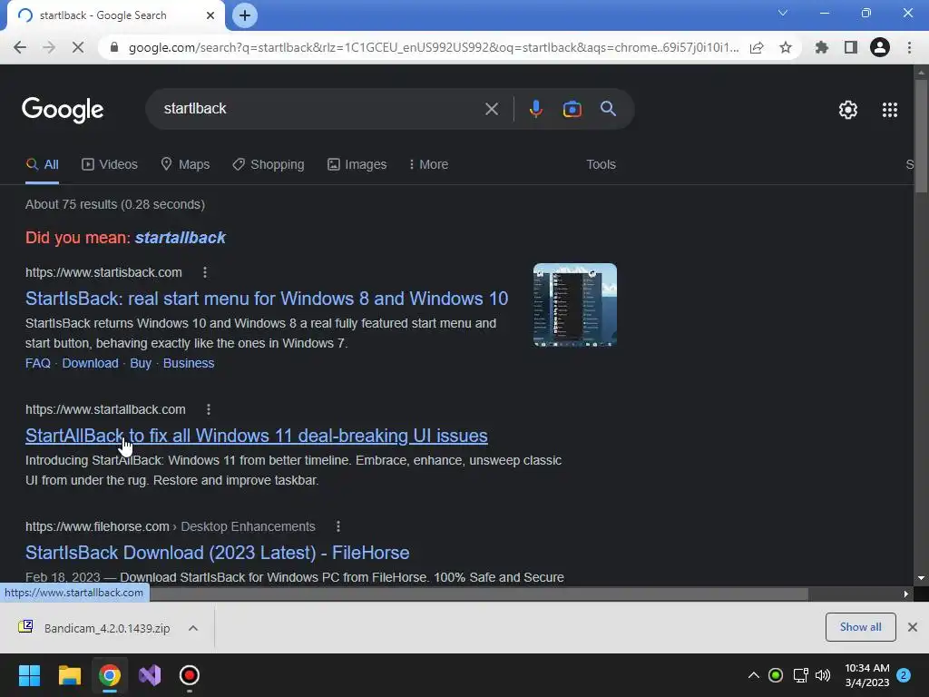Image resolution: width=929 pixels, height=697 pixels.
Task: Open notification center badge
Action: [x=904, y=675]
